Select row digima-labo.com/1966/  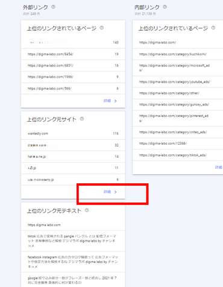[73, 77]
